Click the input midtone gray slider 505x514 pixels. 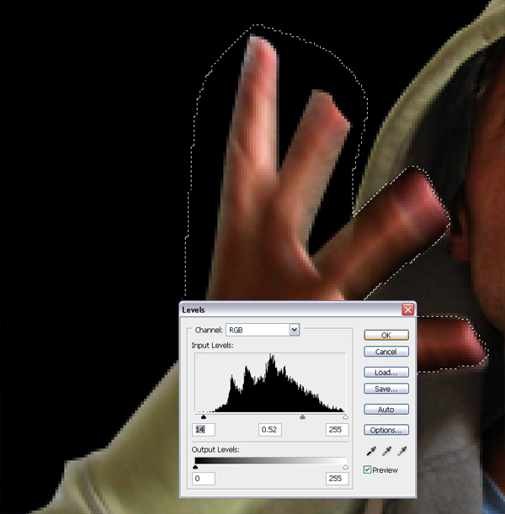coord(303,417)
